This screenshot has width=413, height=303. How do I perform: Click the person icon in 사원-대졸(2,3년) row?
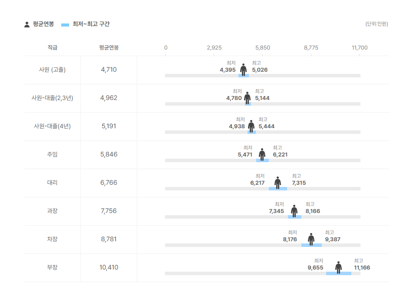tap(247, 97)
